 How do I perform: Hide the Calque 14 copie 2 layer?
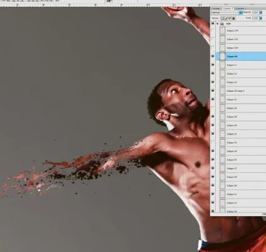point(213,90)
